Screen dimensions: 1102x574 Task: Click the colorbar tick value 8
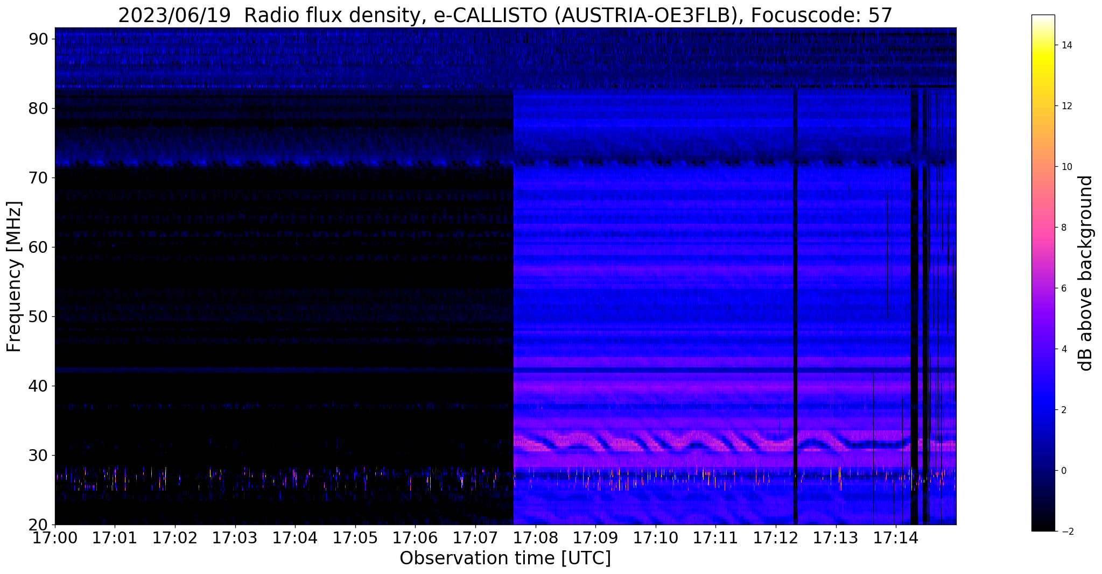pos(1063,228)
